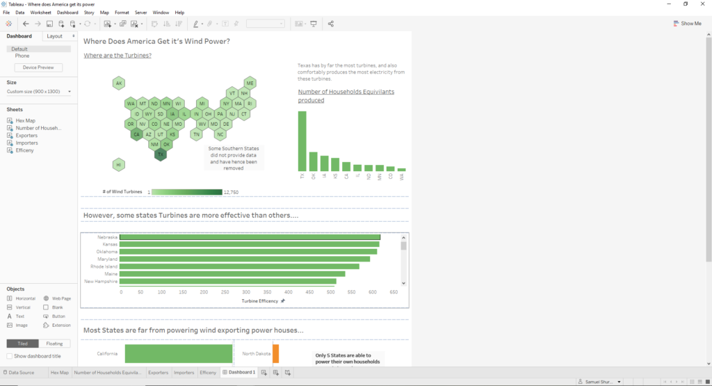Click the Save icon in toolbar
The height and width of the screenshot is (386, 712).
click(x=50, y=24)
